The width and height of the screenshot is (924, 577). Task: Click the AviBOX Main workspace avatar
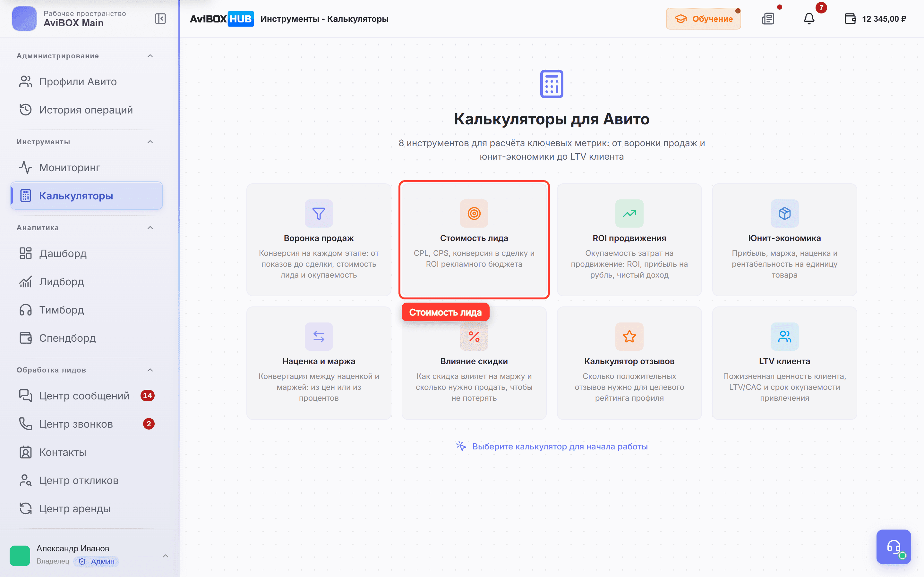point(24,19)
